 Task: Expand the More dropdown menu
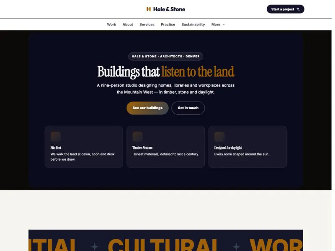point(218,25)
